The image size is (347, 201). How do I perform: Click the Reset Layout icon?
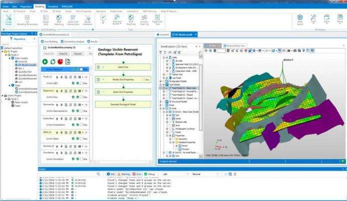tap(300, 20)
